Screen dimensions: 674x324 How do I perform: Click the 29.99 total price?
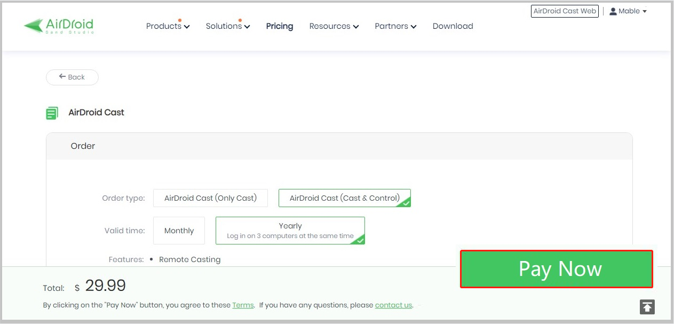pyautogui.click(x=106, y=286)
